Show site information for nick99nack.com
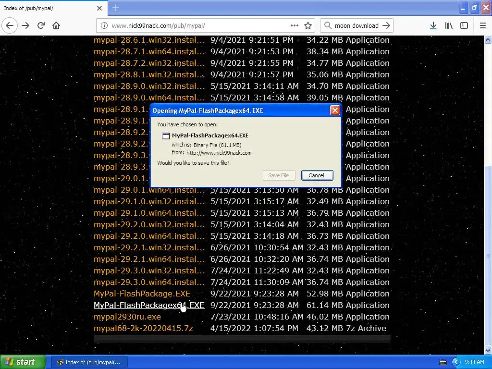The height and width of the screenshot is (369, 492). click(104, 25)
